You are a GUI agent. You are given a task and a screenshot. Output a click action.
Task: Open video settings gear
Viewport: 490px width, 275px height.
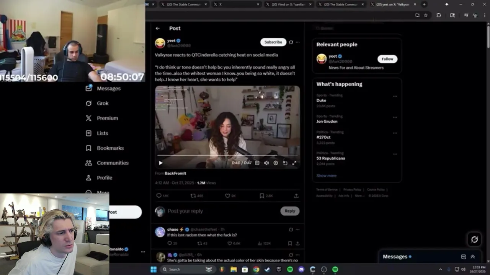pyautogui.click(x=276, y=163)
